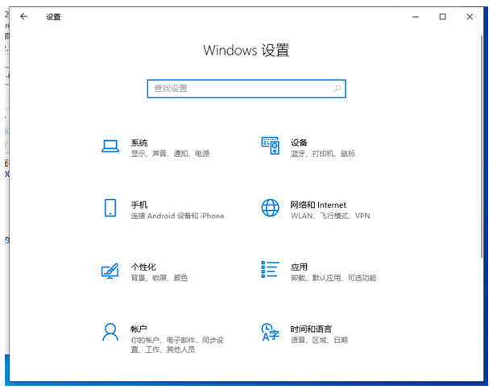This screenshot has height=389, width=497.
Task: Open the 设备 keyboard and speaker icon
Action: coord(271,146)
